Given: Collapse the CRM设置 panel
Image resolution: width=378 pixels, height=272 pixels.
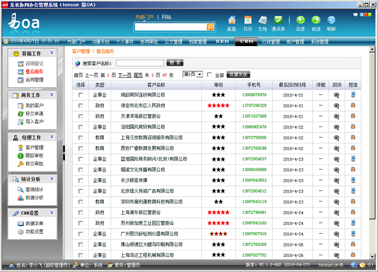Looking at the screenshot, I should pyautogui.click(x=52, y=213).
